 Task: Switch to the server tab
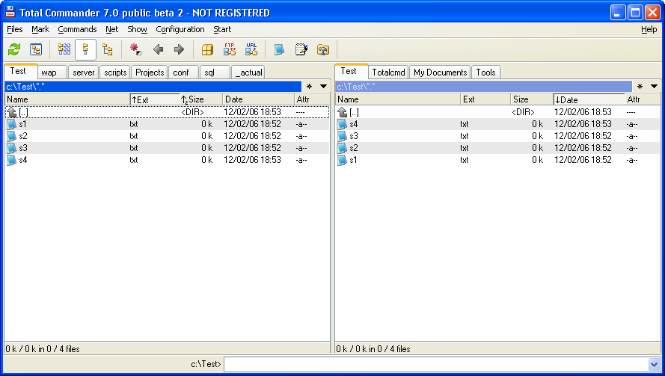click(x=84, y=73)
